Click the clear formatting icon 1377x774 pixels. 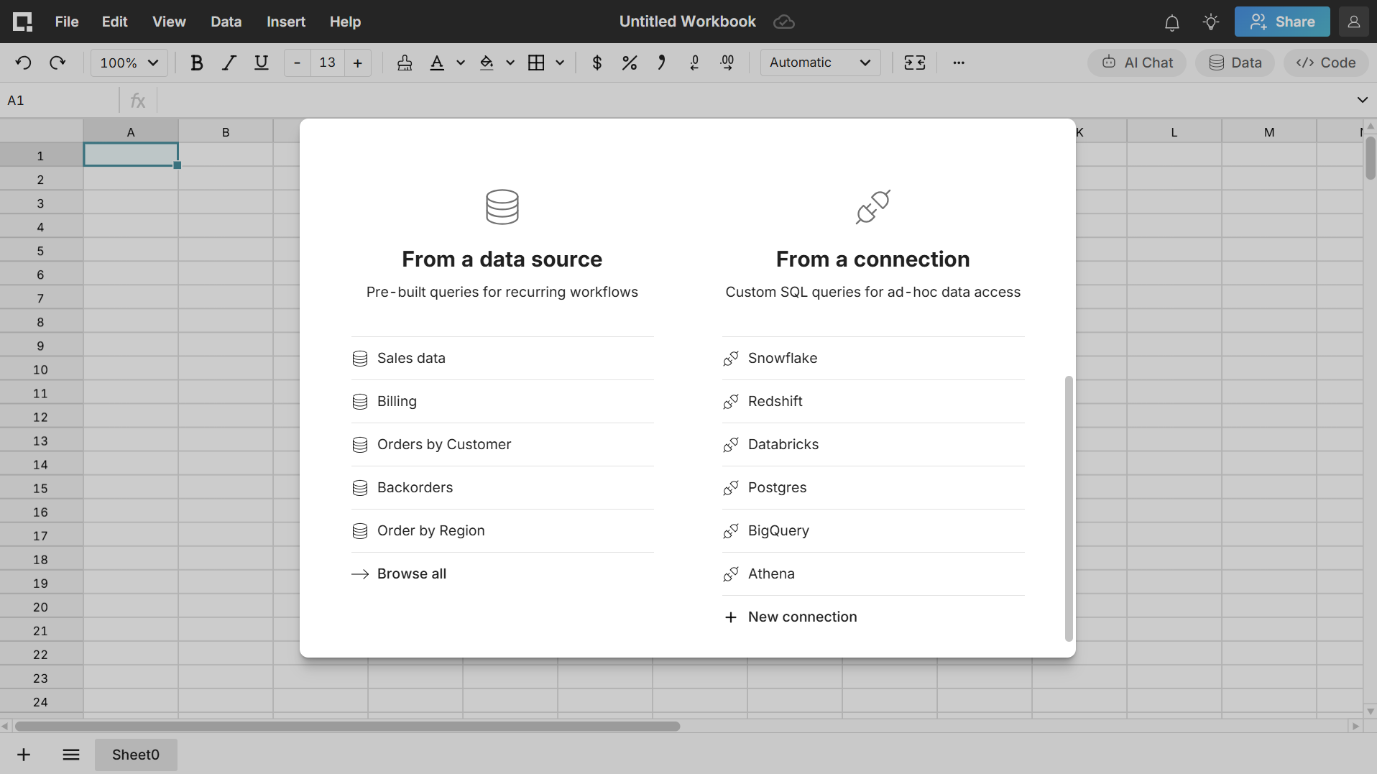click(405, 63)
